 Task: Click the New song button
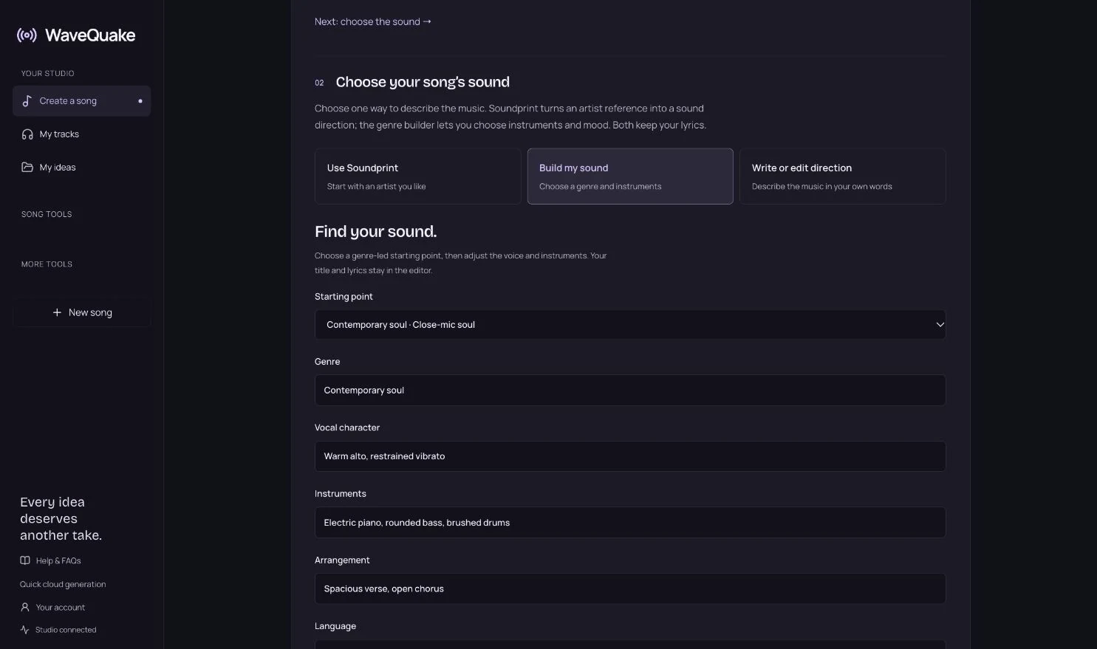tap(82, 312)
